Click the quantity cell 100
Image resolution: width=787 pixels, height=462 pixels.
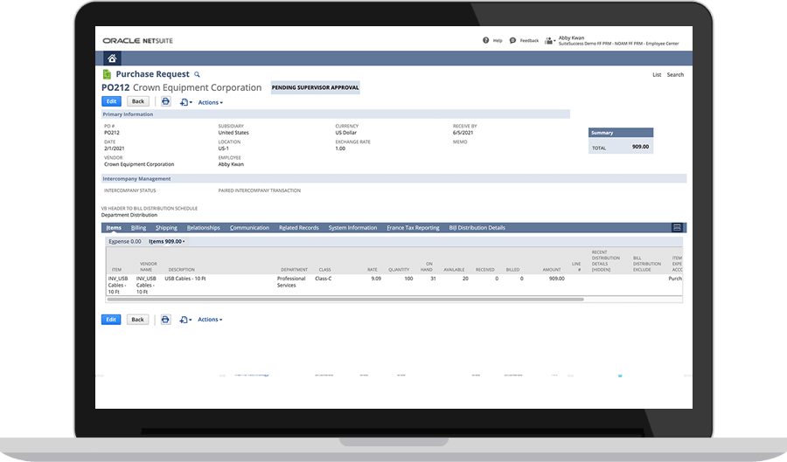[x=408, y=279]
